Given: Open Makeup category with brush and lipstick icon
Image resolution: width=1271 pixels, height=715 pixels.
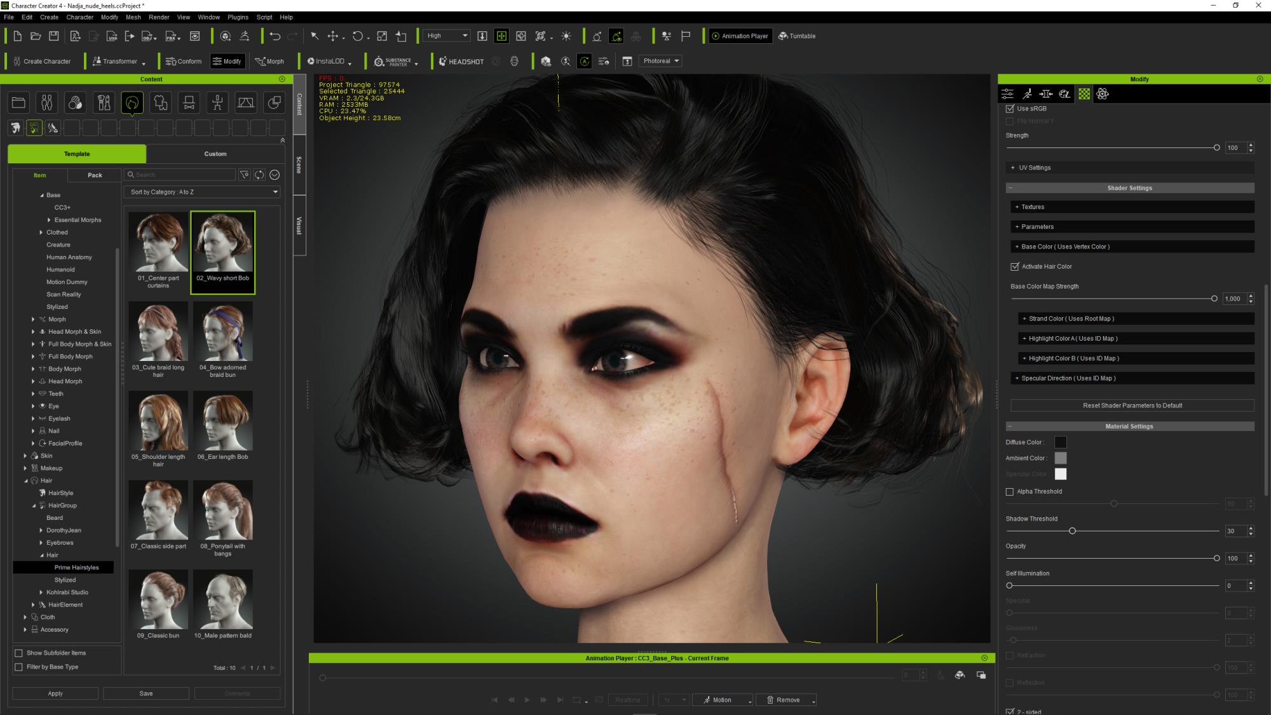Looking at the screenshot, I should coord(104,102).
